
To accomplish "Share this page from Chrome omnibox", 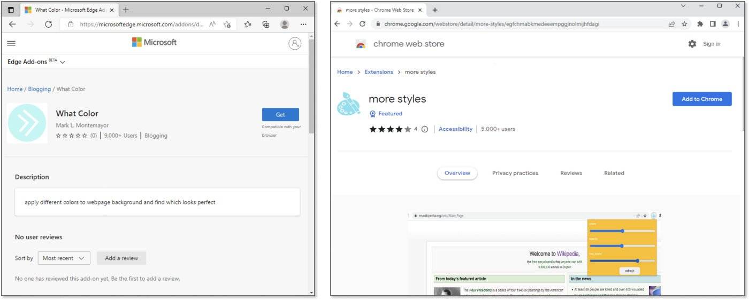I will [x=671, y=24].
